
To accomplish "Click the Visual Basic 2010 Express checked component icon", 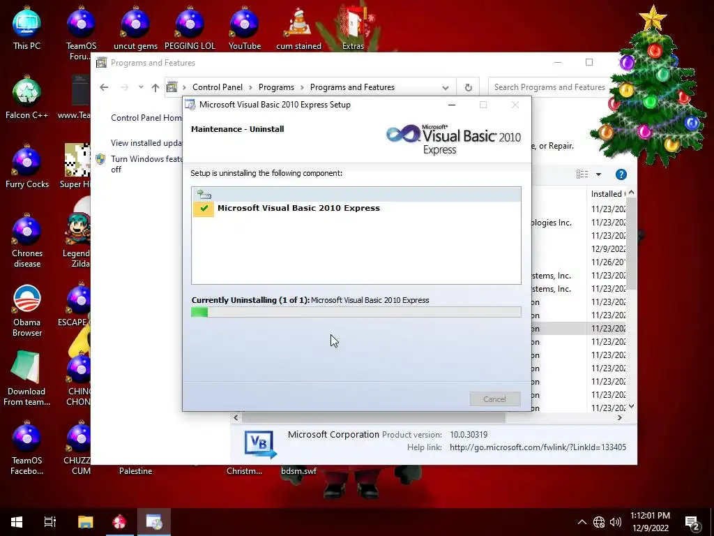I will point(204,208).
